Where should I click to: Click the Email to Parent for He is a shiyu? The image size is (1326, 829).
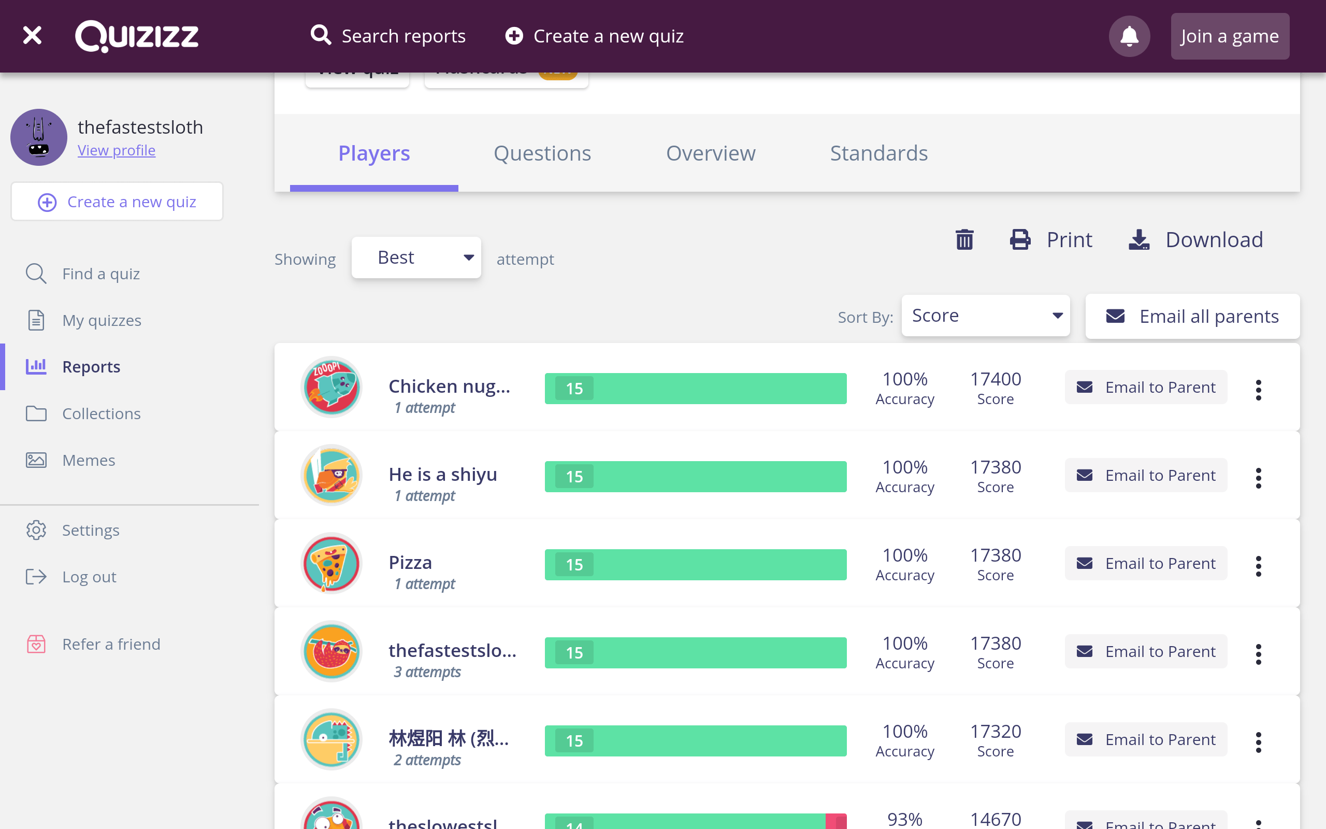pos(1146,475)
